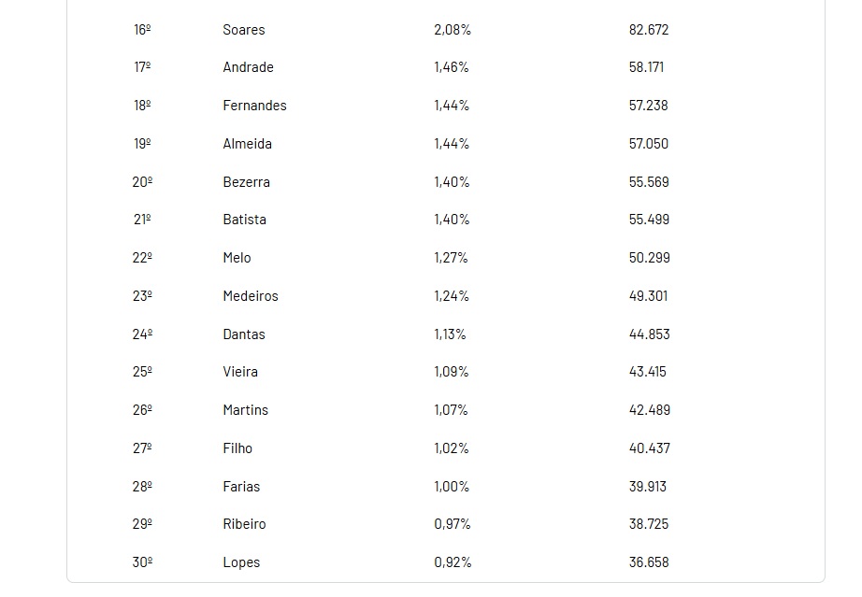Click the Dantas surname entry
862x597 pixels.
click(x=244, y=334)
